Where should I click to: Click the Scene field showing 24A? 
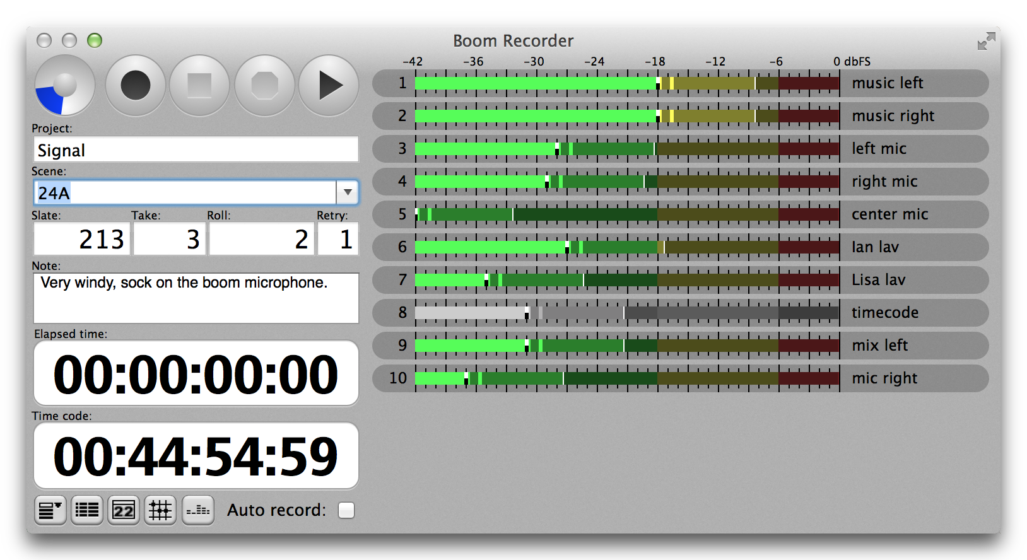[x=185, y=192]
